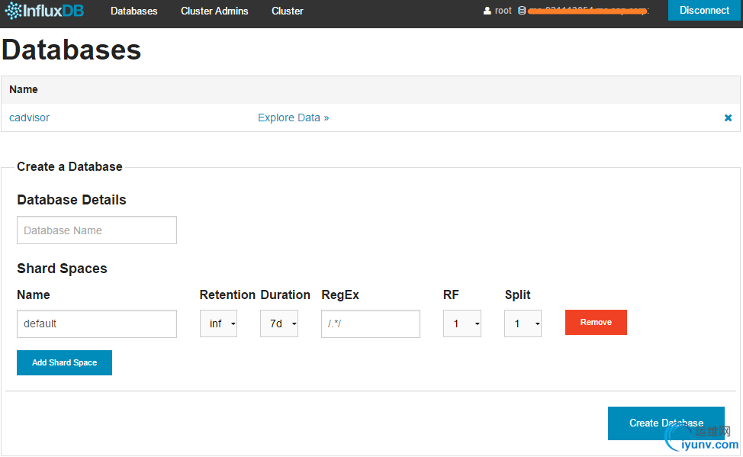Open the Duration dropdown set to 7d
The height and width of the screenshot is (457, 743).
(279, 323)
